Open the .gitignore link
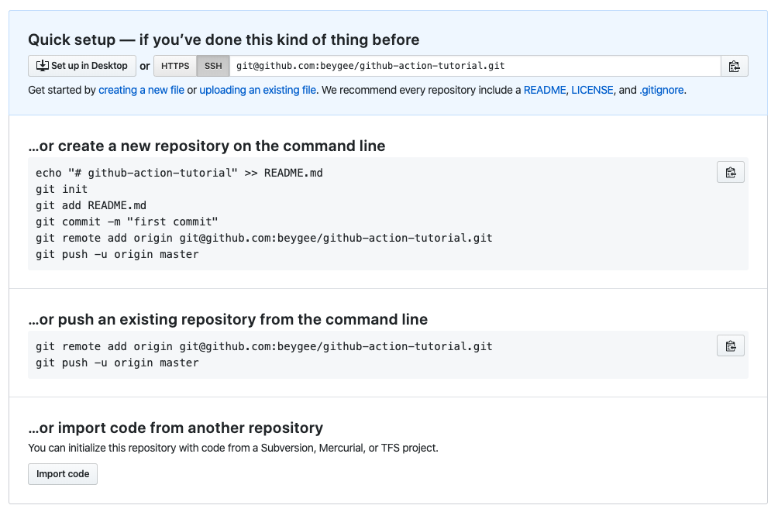The height and width of the screenshot is (519, 778). click(x=662, y=90)
